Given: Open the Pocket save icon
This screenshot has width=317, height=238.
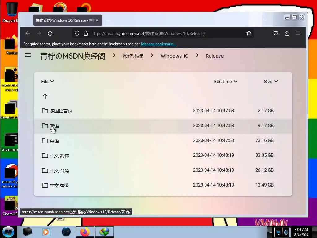Looking at the screenshot, I should click(x=276, y=33).
